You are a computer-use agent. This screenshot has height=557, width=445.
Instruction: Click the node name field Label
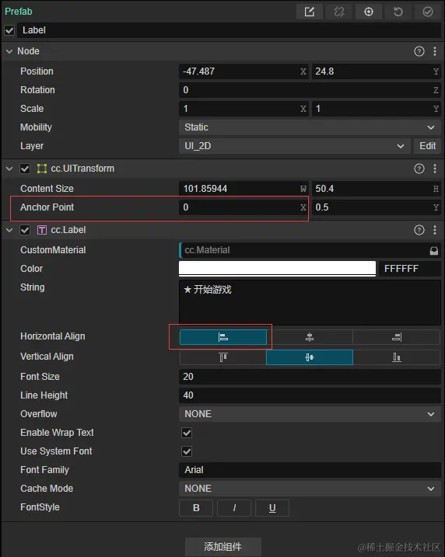[x=230, y=30]
